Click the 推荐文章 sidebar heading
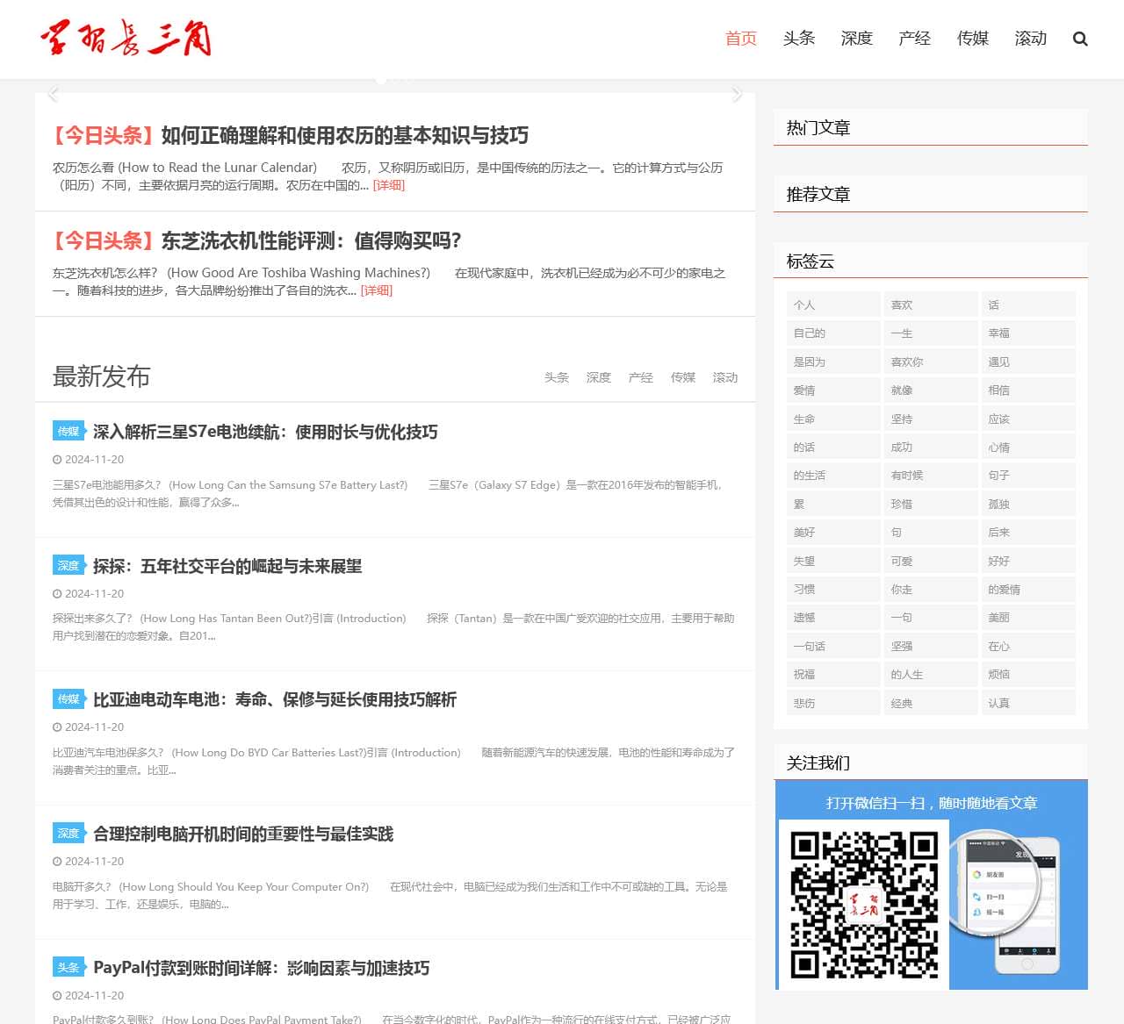The width and height of the screenshot is (1124, 1024). click(818, 194)
